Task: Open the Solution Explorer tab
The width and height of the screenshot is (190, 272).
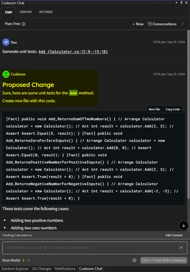Action: pos(15,268)
